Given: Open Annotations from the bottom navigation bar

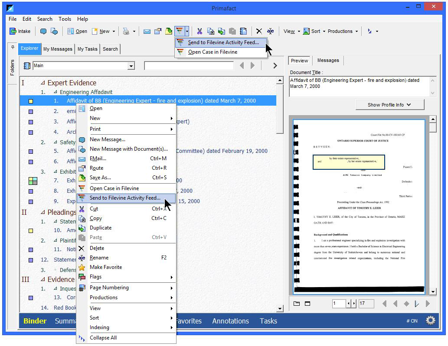Looking at the screenshot, I should pyautogui.click(x=230, y=321).
